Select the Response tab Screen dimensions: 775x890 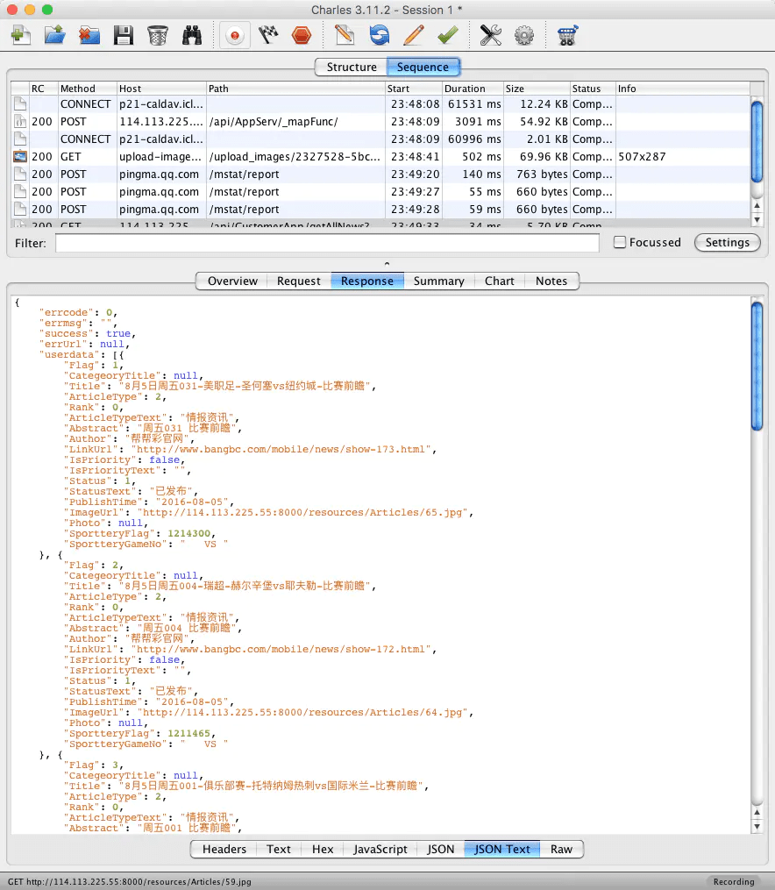[x=367, y=281]
